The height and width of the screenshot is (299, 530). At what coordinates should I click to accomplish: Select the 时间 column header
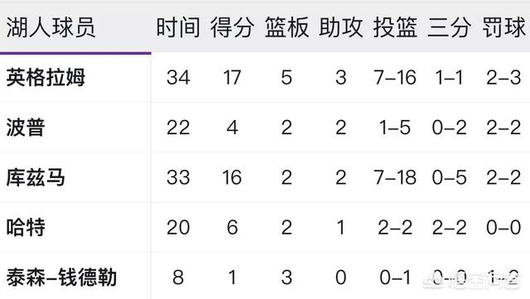pos(178,27)
